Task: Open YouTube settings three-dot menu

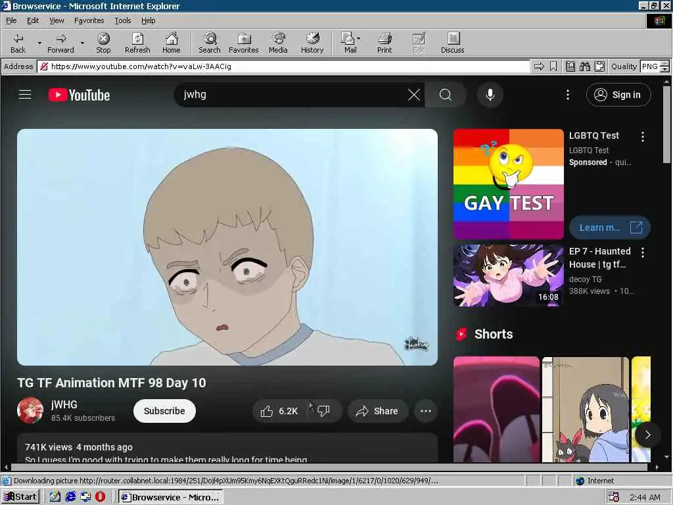Action: (567, 95)
